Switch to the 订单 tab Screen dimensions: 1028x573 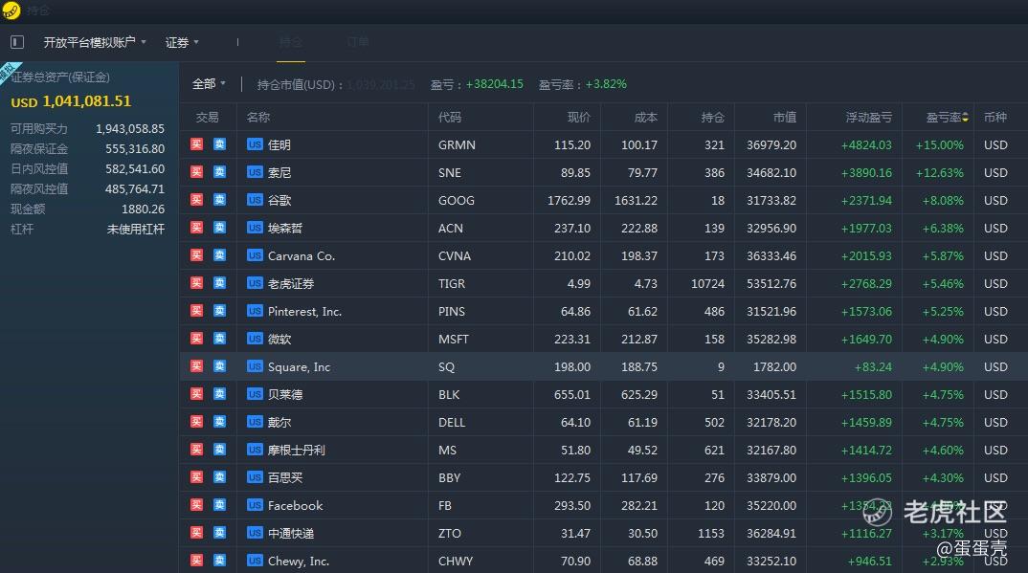point(357,42)
